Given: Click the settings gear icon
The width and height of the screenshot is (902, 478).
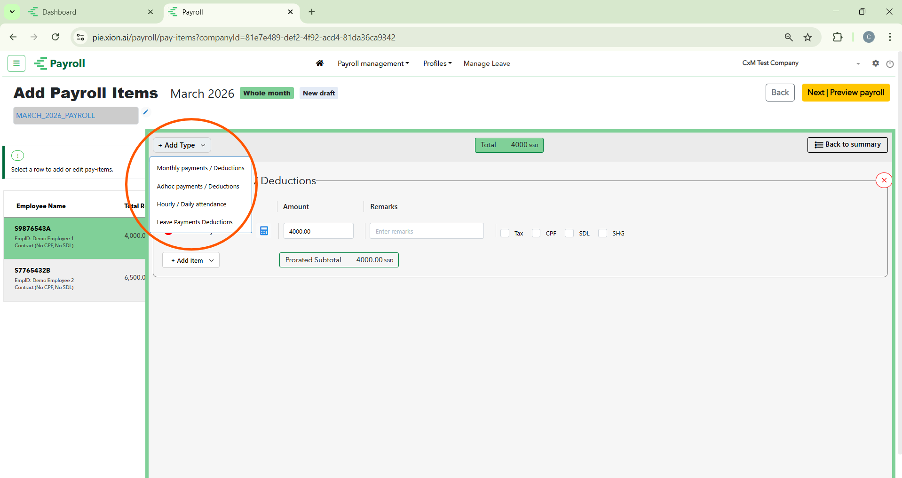Looking at the screenshot, I should [875, 63].
